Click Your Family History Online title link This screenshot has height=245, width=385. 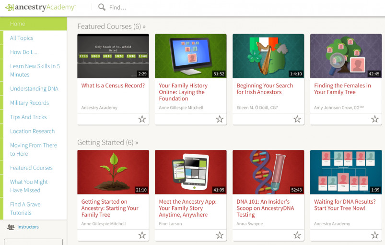coord(183,92)
